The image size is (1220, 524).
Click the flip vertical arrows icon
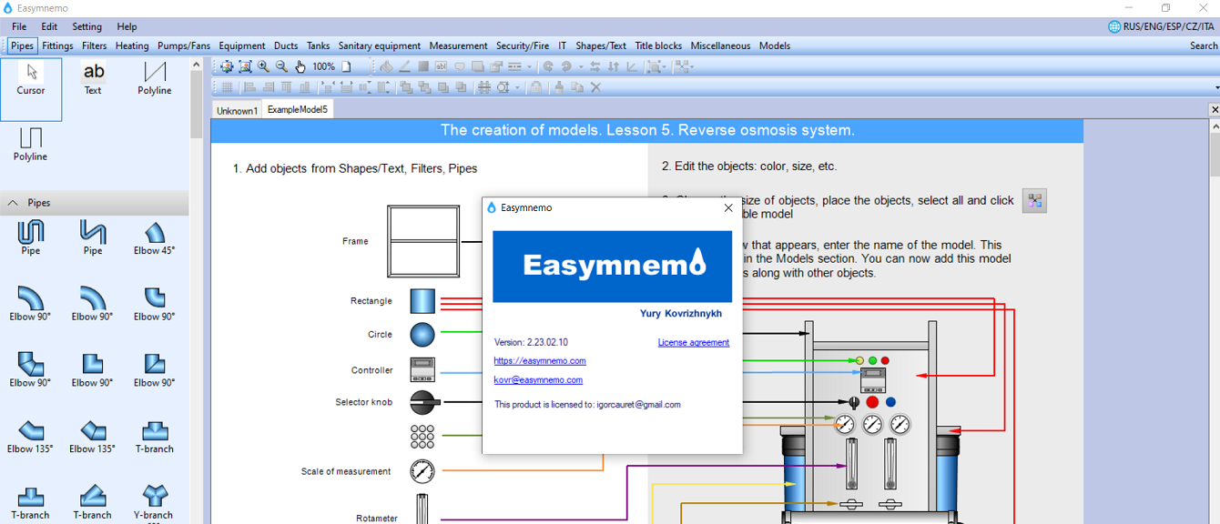(614, 66)
